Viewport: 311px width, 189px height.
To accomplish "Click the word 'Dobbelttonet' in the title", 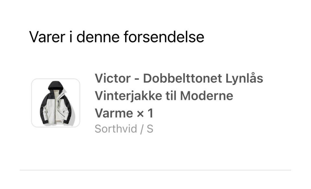I will pyautogui.click(x=182, y=78).
